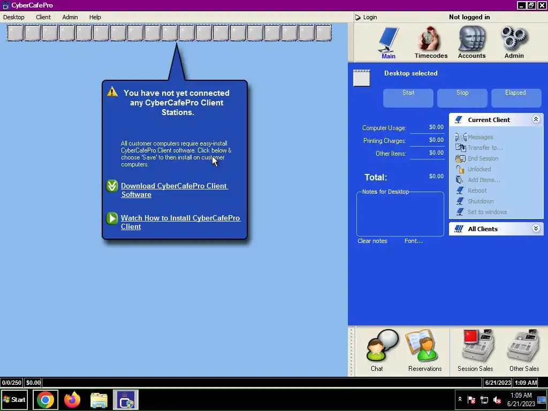This screenshot has height=411, width=548.
Task: Show hidden tray icons chevron
Action: click(x=460, y=399)
